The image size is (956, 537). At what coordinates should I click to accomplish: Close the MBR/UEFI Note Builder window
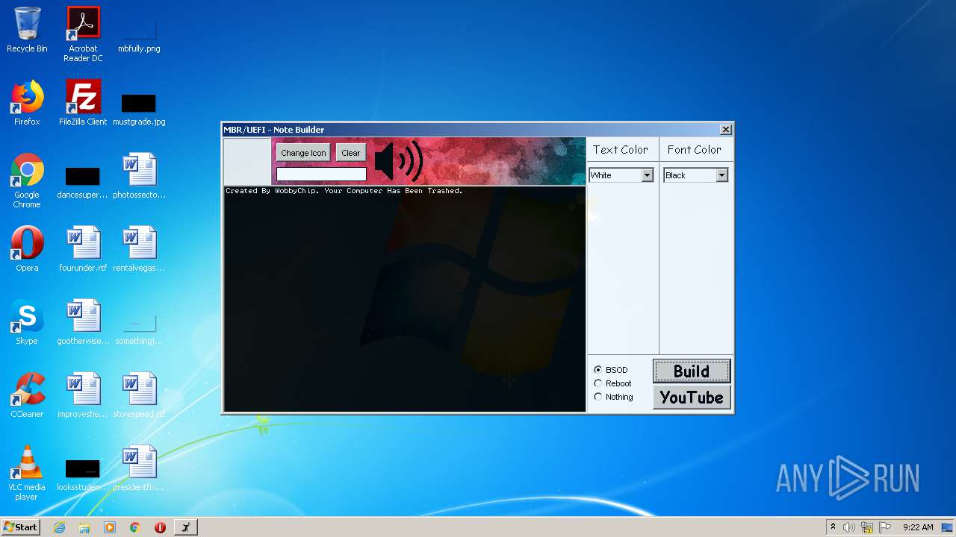pyautogui.click(x=725, y=130)
